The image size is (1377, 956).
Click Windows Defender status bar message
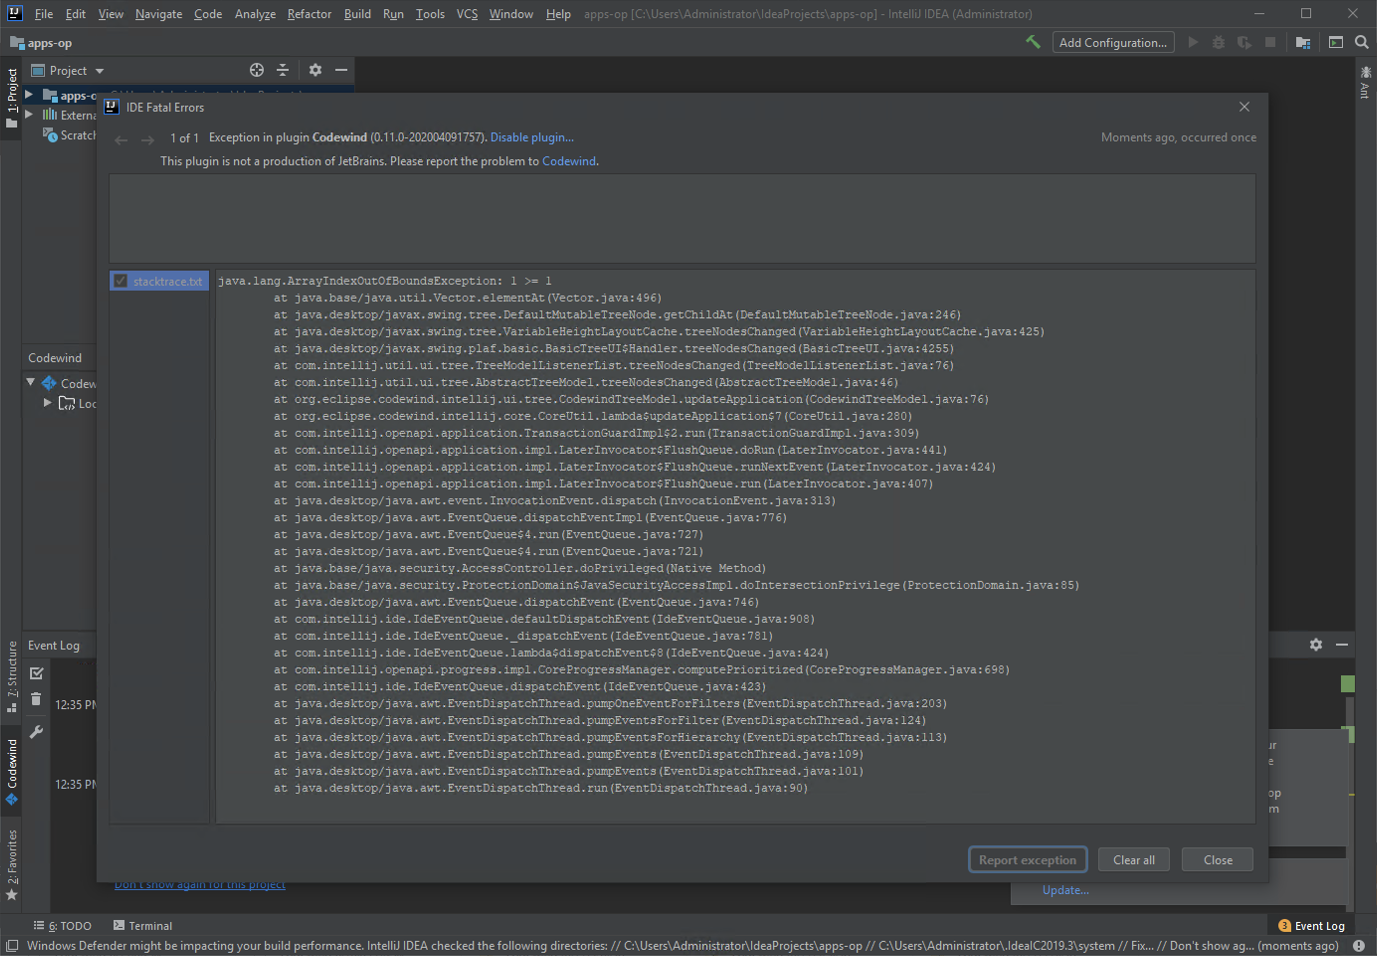click(682, 946)
